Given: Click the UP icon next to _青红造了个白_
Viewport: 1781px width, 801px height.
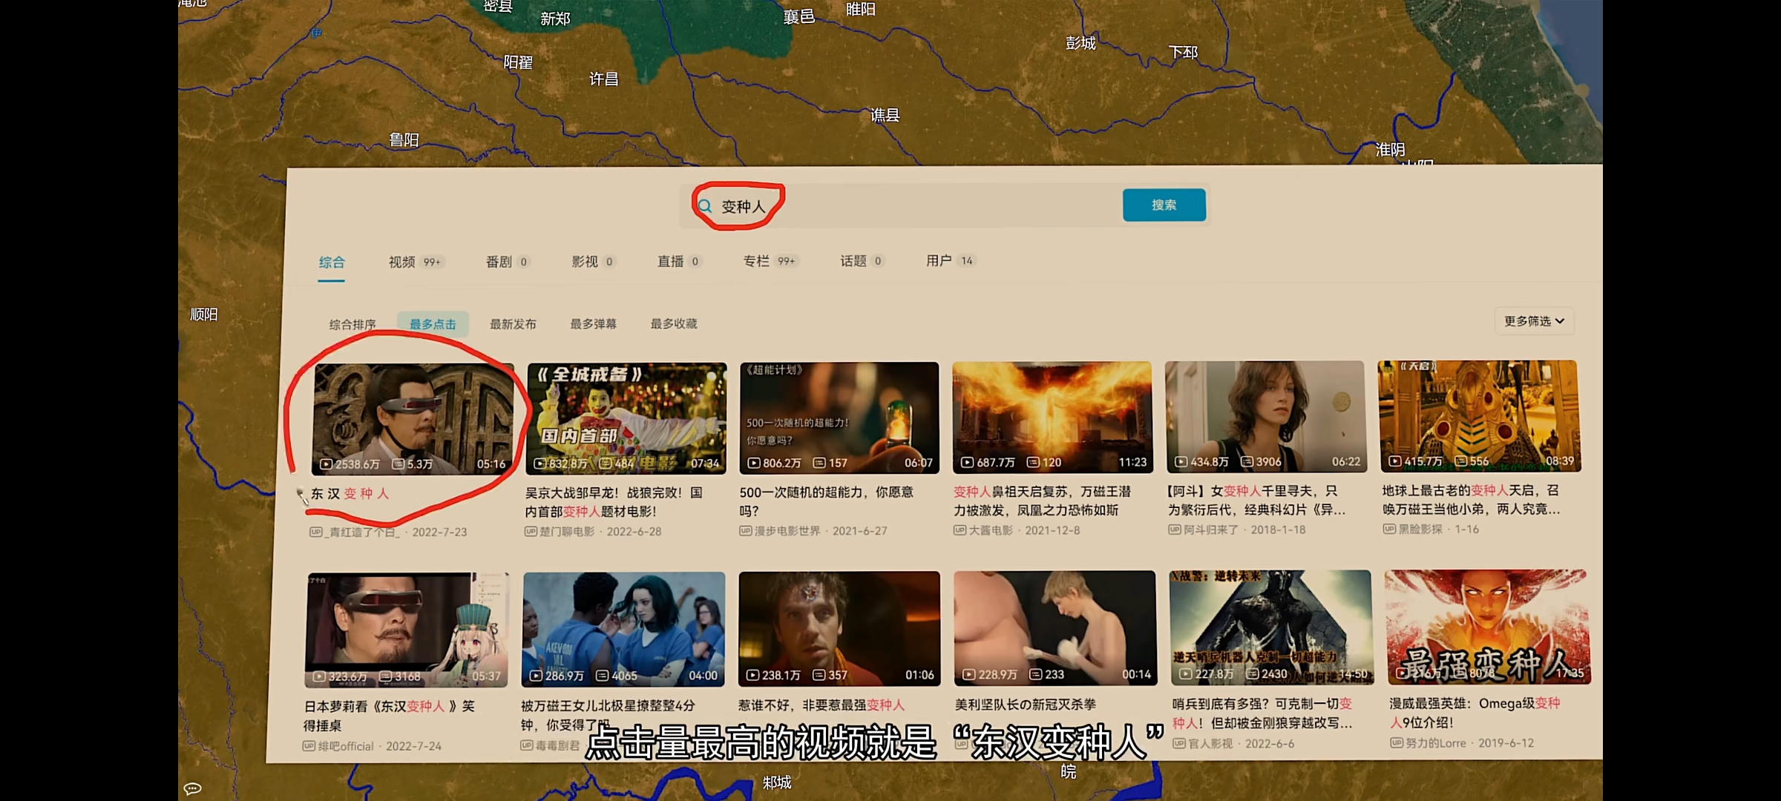Looking at the screenshot, I should click(x=315, y=531).
